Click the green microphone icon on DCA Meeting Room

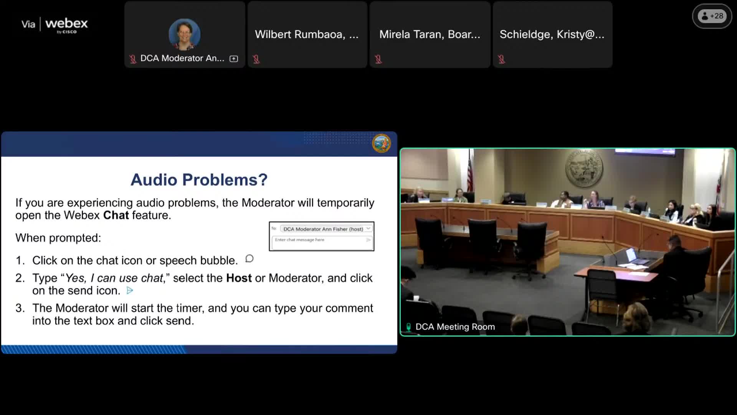[x=408, y=327]
